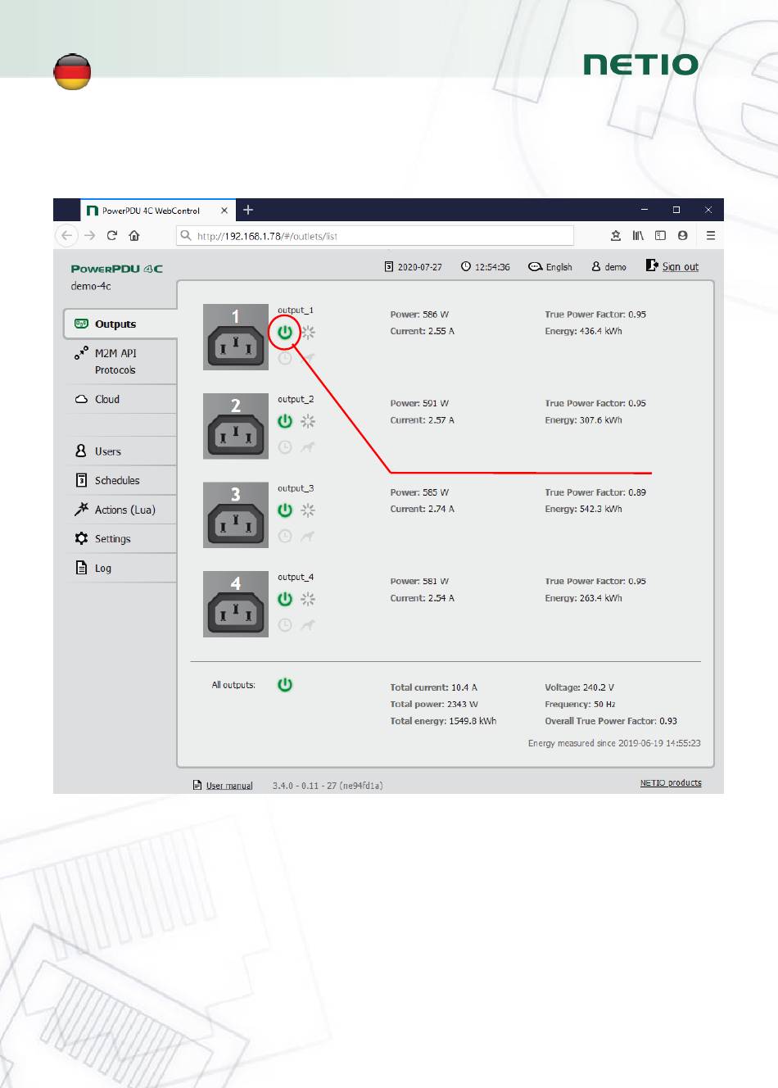Toggle power for output_1
The image size is (778, 1088).
pos(285,333)
